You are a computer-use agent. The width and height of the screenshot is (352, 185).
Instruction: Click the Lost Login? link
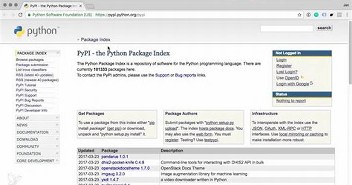point(287,72)
